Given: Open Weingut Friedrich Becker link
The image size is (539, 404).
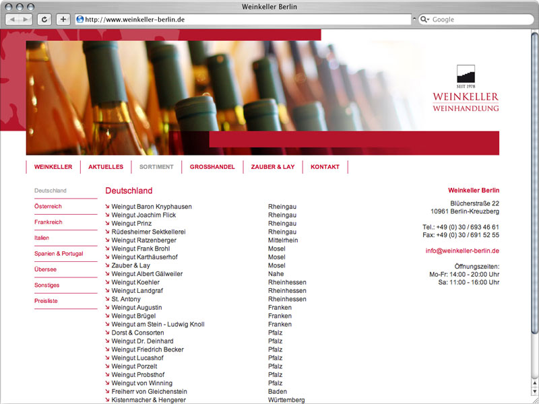Looking at the screenshot, I should click(x=148, y=349).
